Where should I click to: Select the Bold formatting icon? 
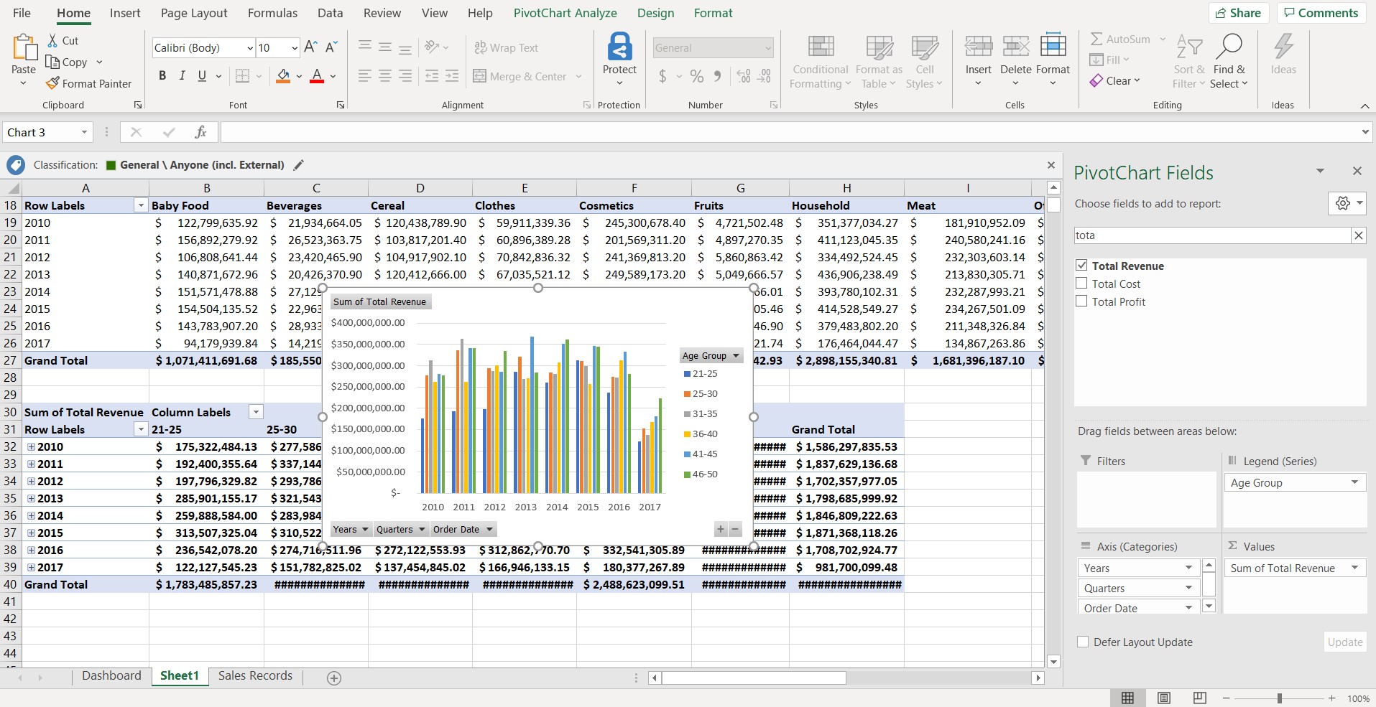162,75
